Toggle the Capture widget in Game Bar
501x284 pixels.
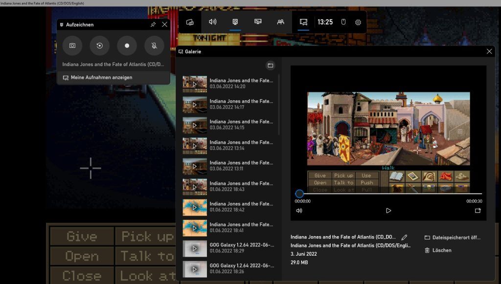click(x=235, y=22)
